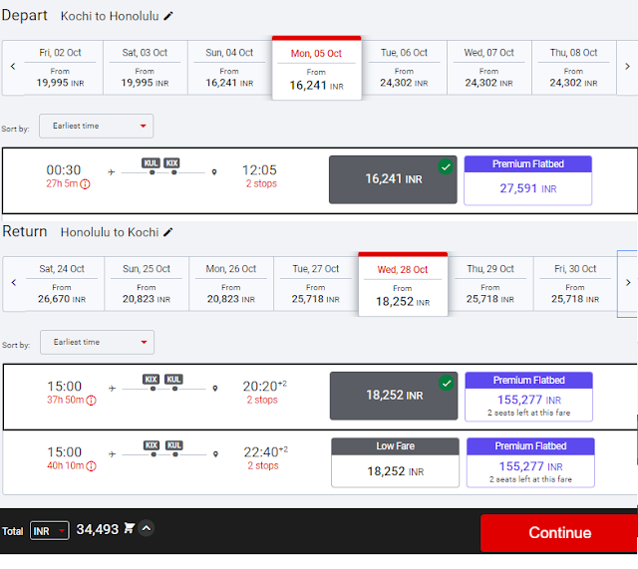638x569 pixels.
Task: Open info for 27h 5m duration
Action: [x=85, y=184]
